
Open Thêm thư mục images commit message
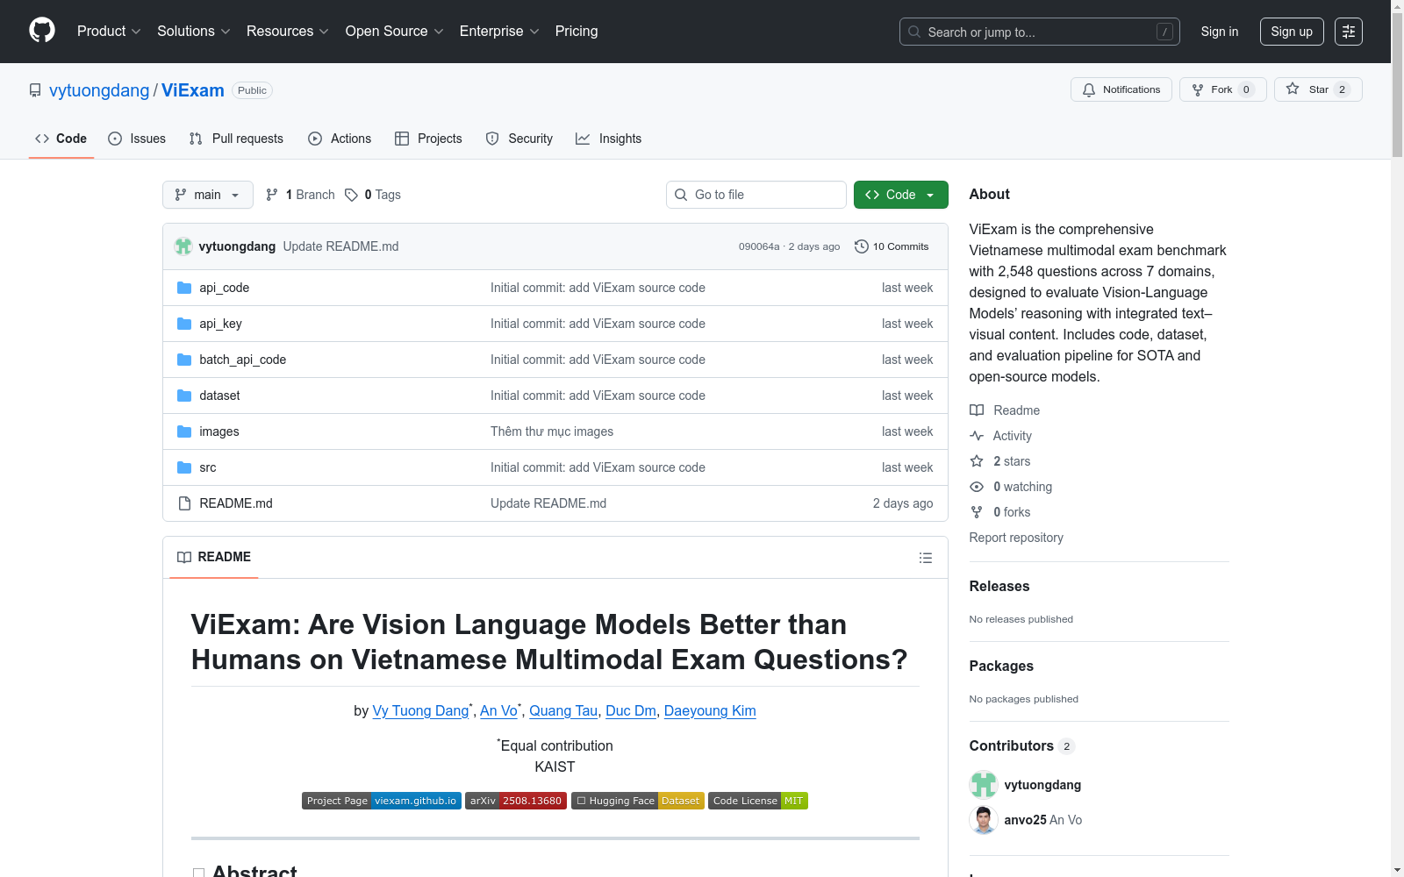(x=552, y=431)
